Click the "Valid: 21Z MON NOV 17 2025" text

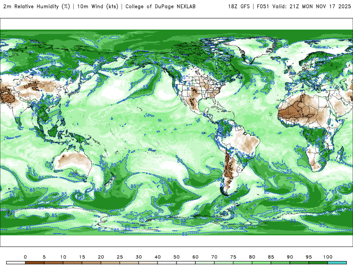[x=312, y=6]
